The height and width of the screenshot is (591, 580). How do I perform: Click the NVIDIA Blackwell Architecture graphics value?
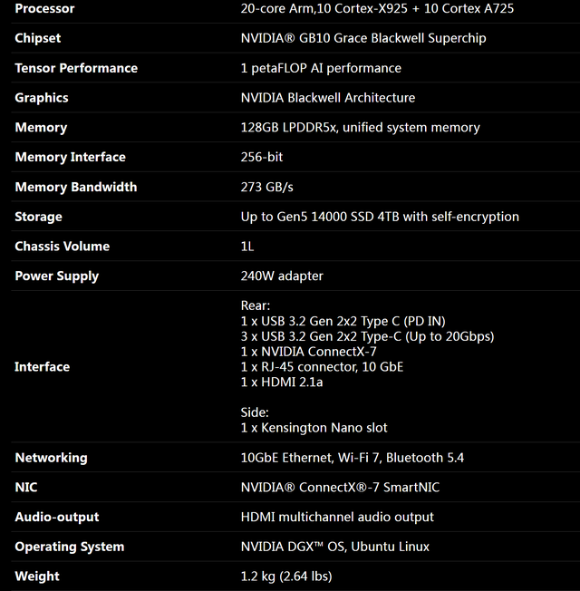[327, 98]
